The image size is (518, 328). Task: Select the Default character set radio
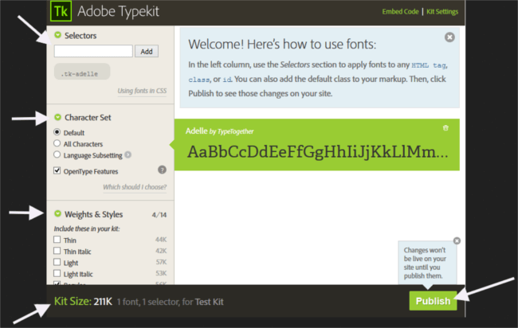(x=57, y=132)
